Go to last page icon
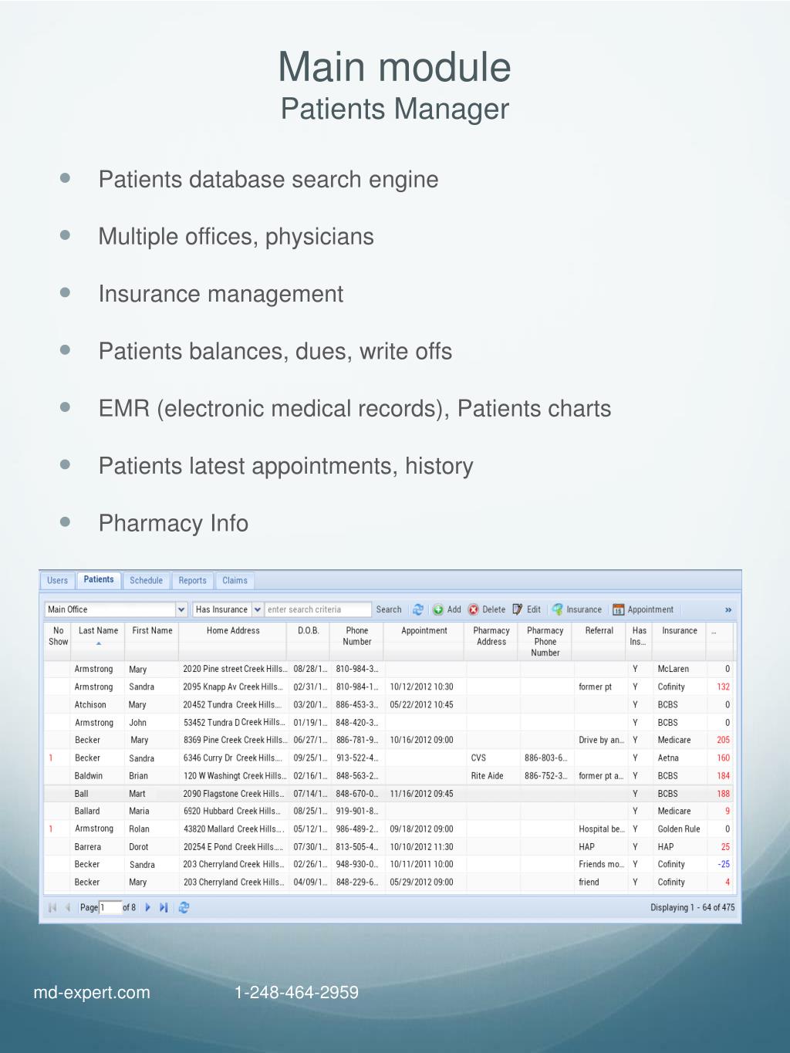790x1053 pixels. (164, 907)
